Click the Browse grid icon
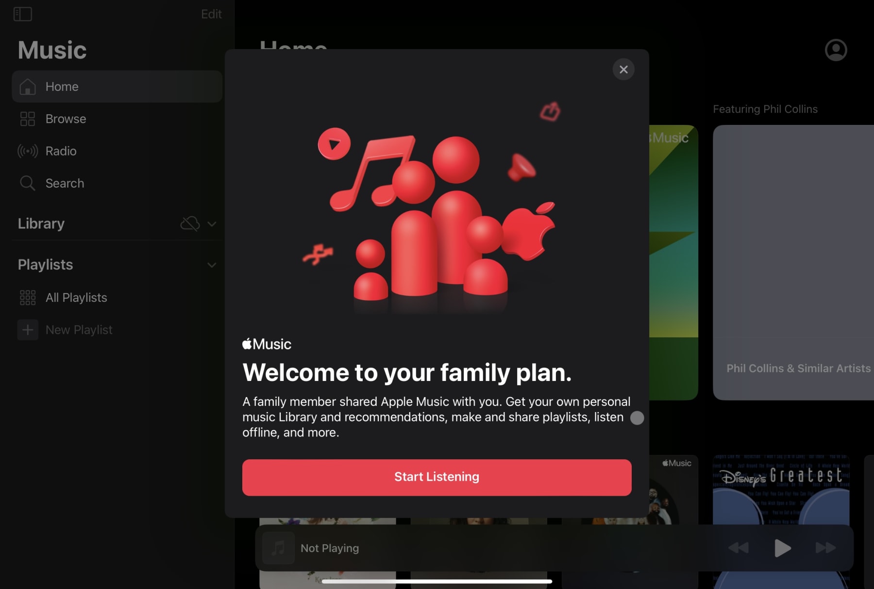 [x=28, y=119]
